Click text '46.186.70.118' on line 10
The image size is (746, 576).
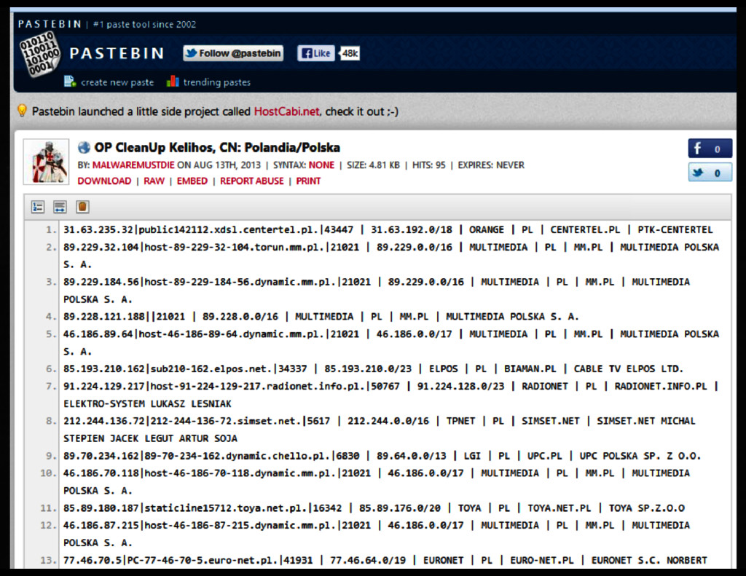[x=101, y=473]
